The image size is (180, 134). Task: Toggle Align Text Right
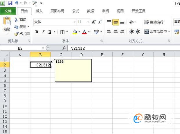point(122,31)
